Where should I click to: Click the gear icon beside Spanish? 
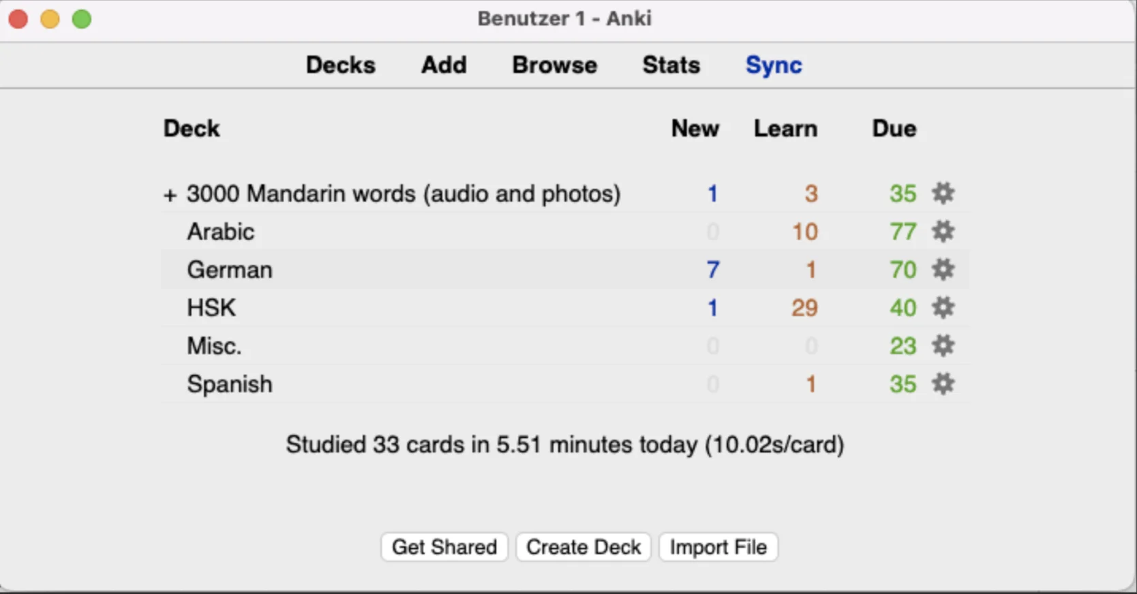click(943, 384)
